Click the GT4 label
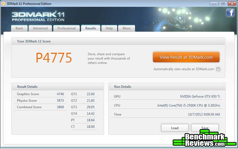Screen dimensions: 238x149 coord(74,113)
